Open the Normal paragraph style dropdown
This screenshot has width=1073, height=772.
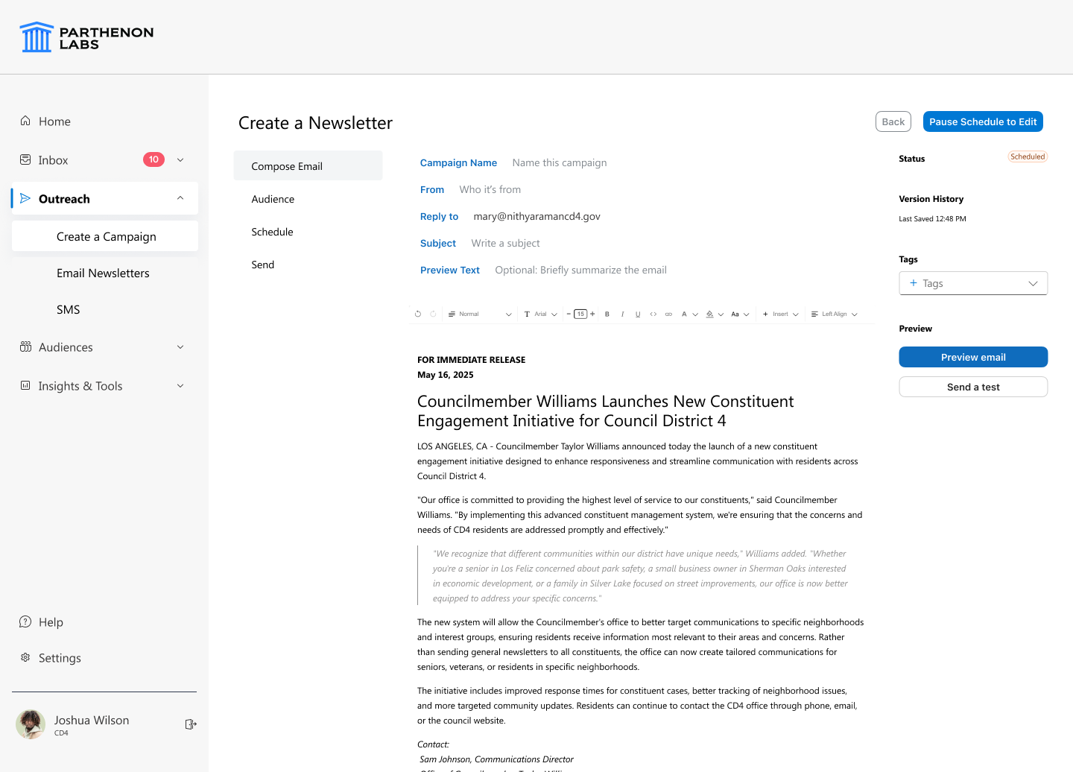point(480,314)
